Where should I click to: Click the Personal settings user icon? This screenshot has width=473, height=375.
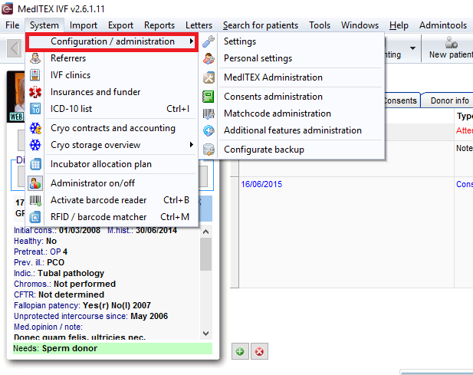click(x=209, y=58)
